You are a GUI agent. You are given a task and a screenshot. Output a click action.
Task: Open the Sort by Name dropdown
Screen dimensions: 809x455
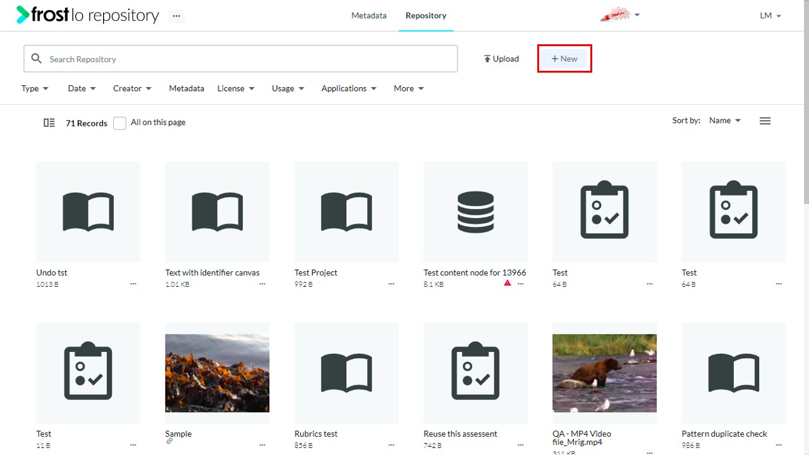tap(725, 120)
